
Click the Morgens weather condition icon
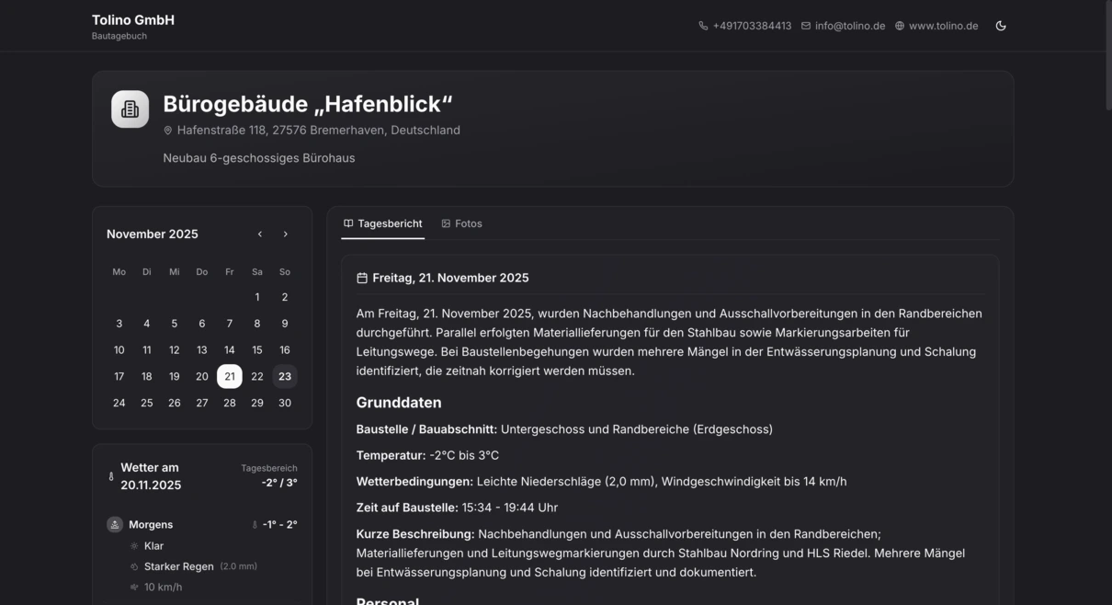tap(115, 524)
